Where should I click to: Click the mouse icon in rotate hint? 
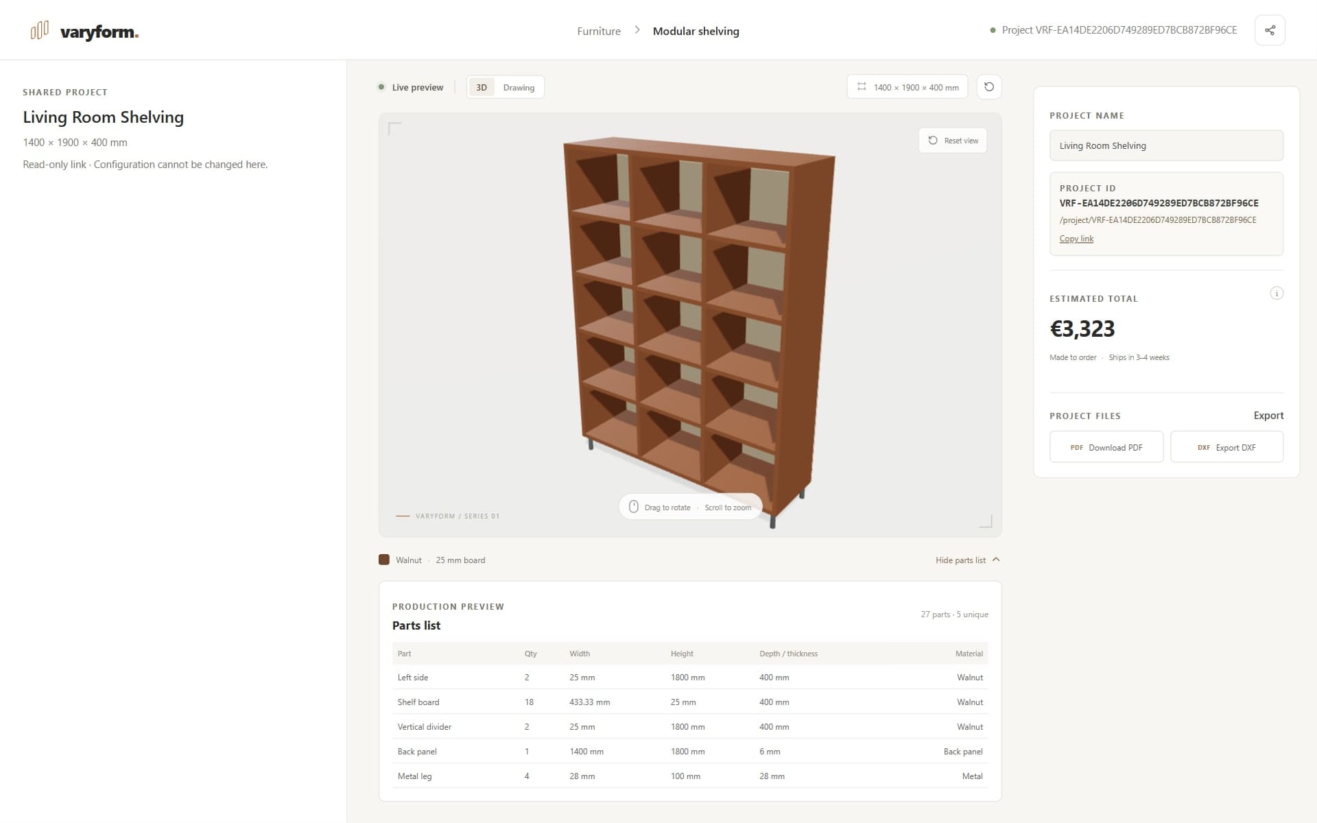click(634, 507)
